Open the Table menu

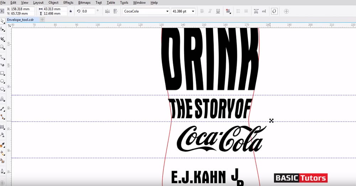tap(111, 2)
